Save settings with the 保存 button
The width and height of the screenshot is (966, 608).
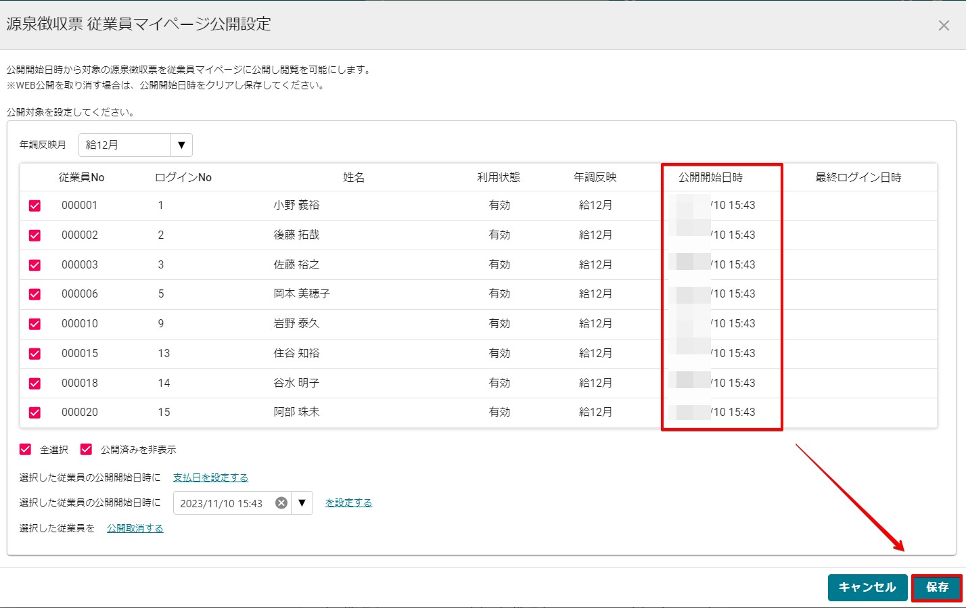(x=937, y=587)
